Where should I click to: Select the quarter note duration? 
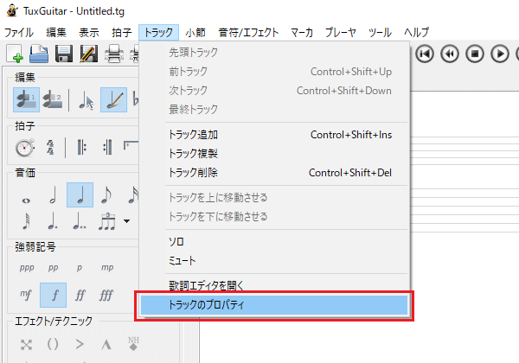(80, 195)
